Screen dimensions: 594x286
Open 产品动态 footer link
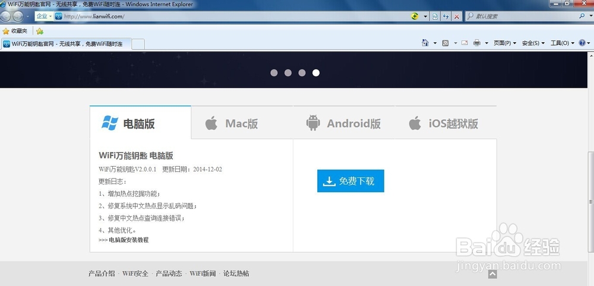pos(169,274)
